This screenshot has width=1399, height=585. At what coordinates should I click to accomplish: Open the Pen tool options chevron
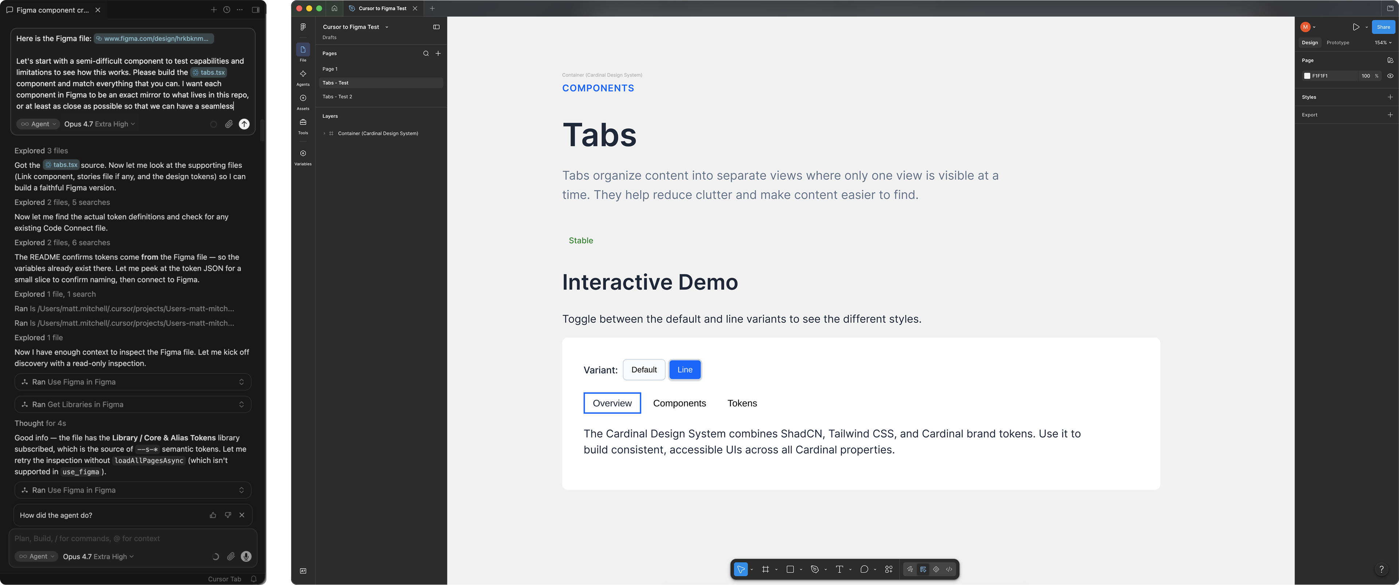[x=826, y=569]
